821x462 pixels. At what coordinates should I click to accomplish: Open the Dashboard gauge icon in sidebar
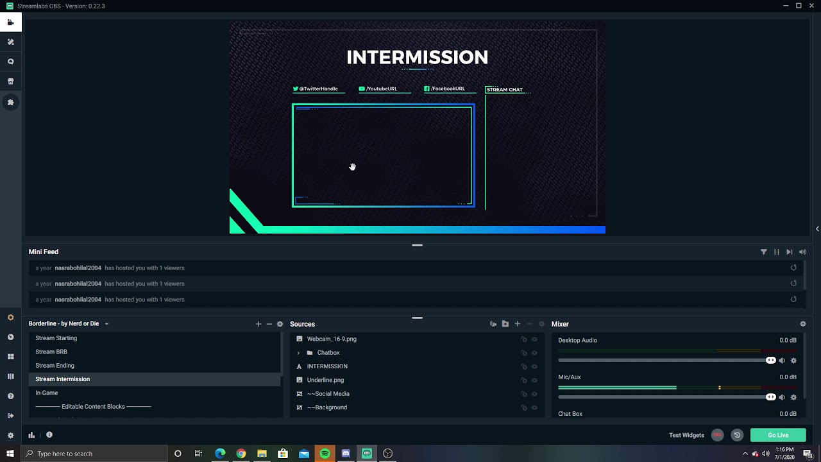tap(10, 337)
